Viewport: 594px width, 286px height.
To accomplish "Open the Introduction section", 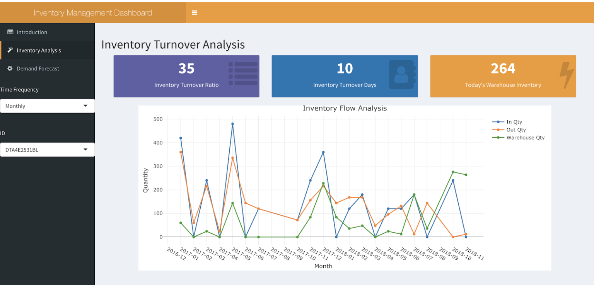I will coord(32,32).
